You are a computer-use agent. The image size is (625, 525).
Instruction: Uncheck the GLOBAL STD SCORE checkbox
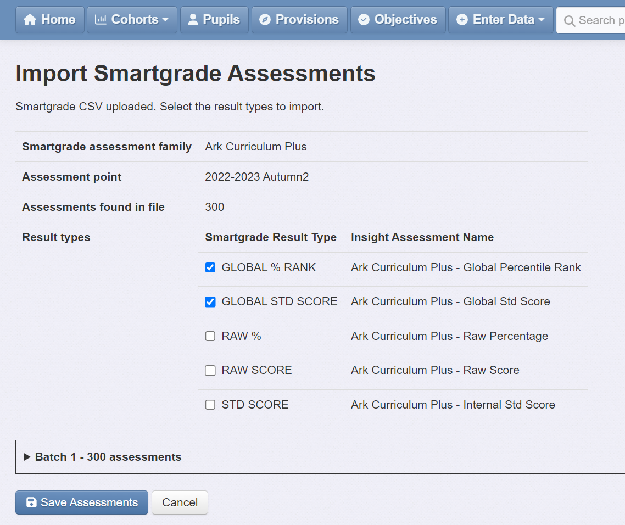coord(210,301)
